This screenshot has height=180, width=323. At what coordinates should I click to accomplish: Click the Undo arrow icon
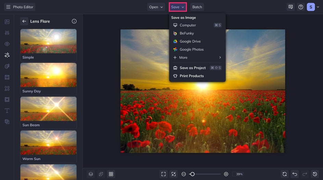295,174
